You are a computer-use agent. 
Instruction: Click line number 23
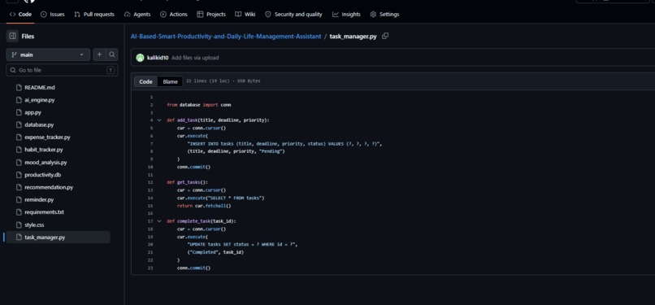(150, 268)
